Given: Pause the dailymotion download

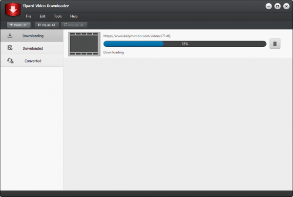Looking at the screenshot, I should (275, 44).
